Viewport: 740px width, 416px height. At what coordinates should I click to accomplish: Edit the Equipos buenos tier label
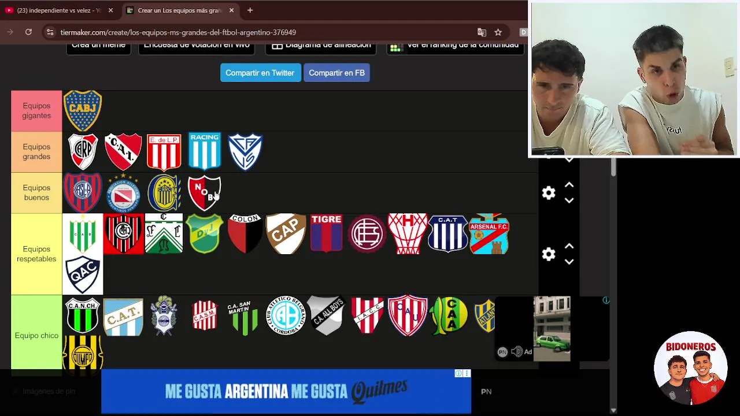pyautogui.click(x=36, y=193)
